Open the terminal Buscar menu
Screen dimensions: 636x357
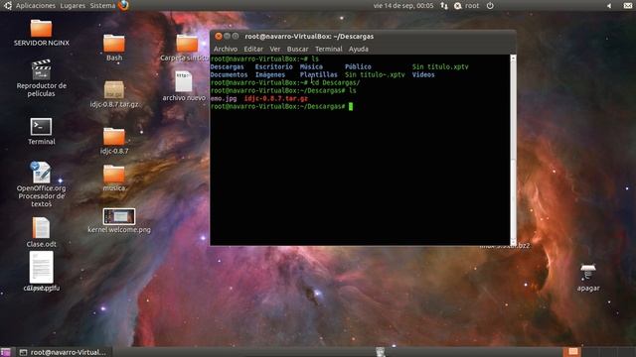[298, 49]
